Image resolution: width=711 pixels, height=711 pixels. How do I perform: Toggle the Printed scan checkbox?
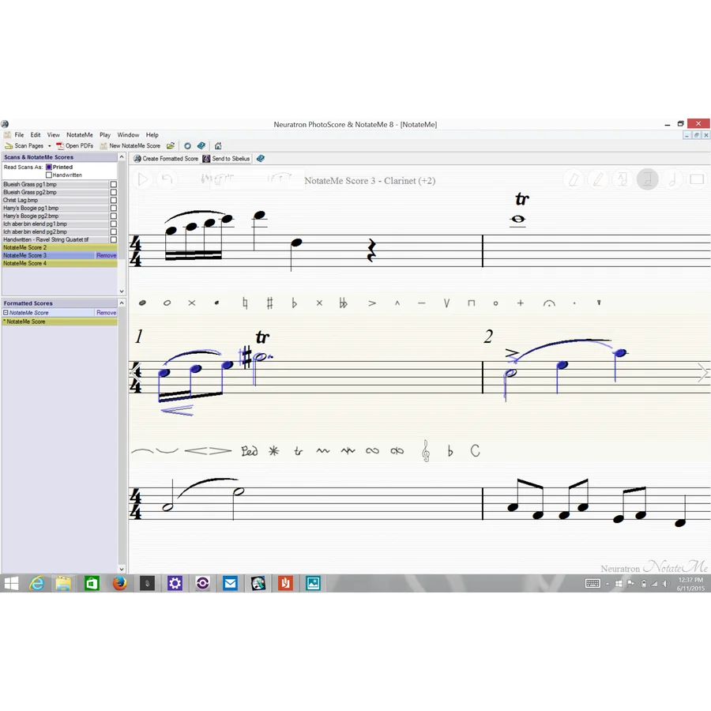(49, 167)
